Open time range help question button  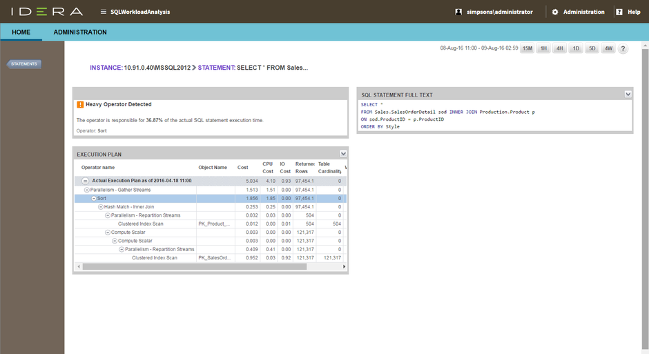[623, 48]
